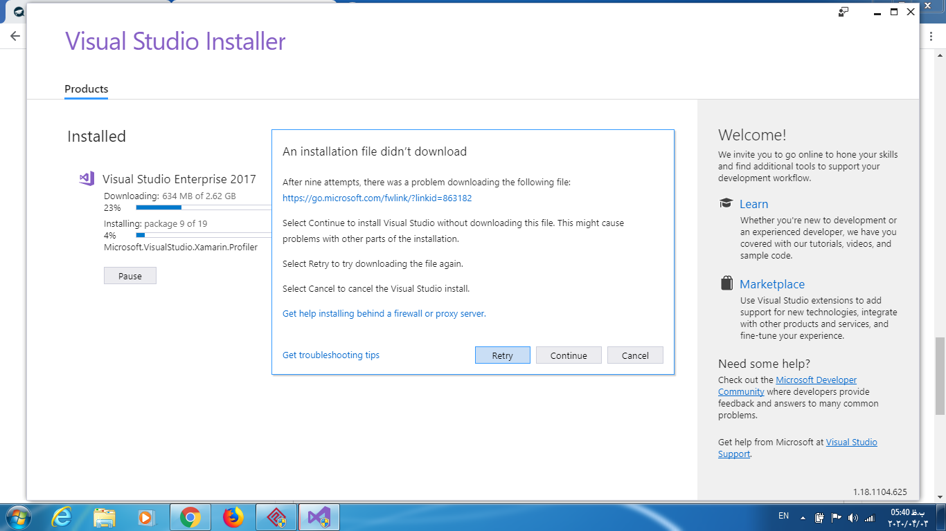Click the Action Center flag tray icon

[x=836, y=517]
